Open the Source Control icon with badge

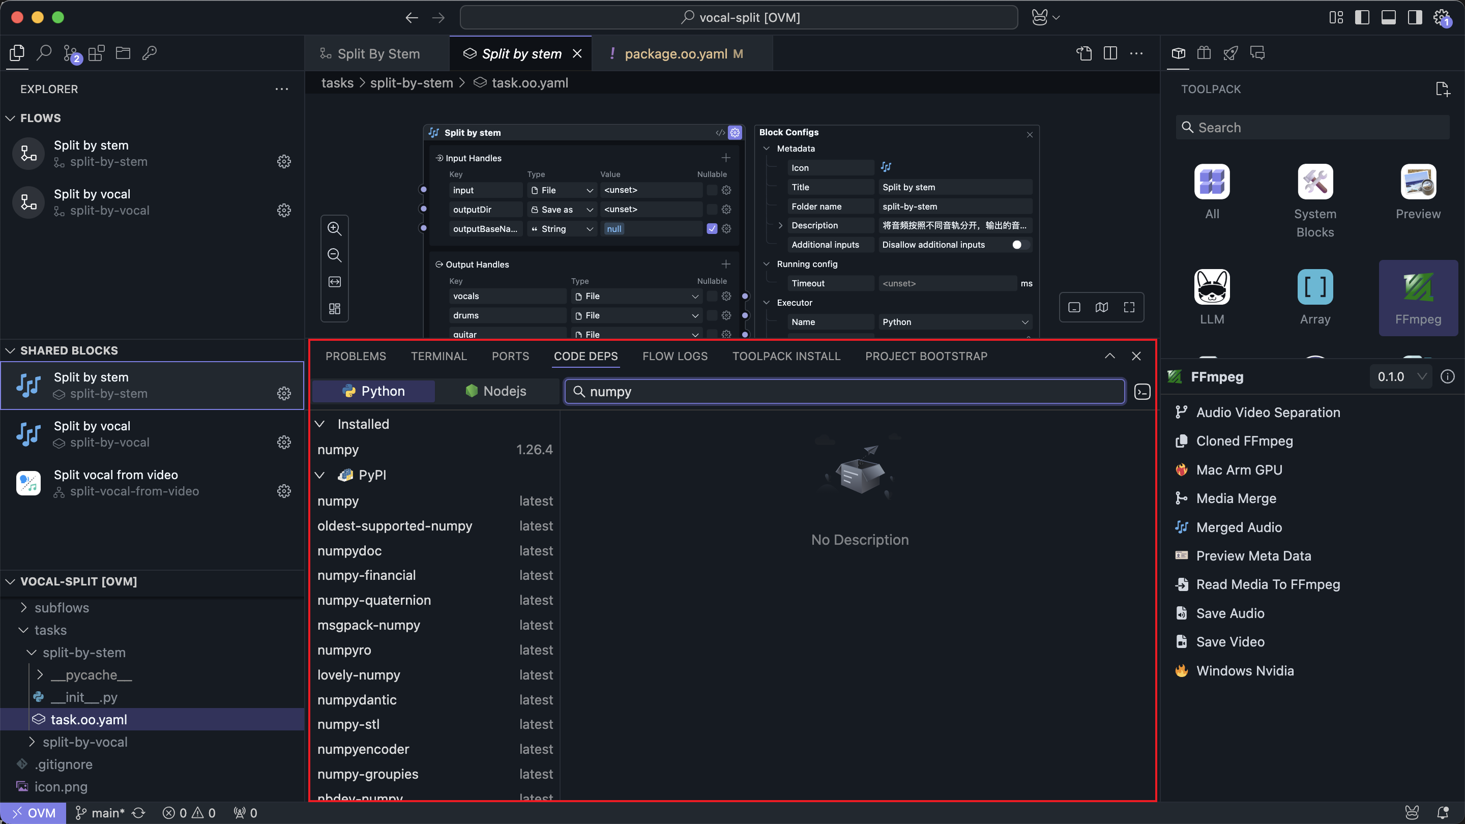point(71,53)
